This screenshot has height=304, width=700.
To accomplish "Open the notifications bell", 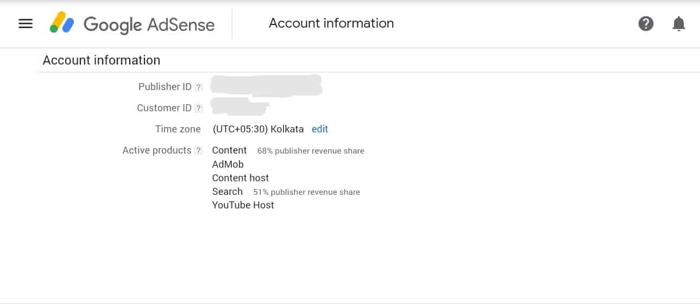I will [679, 24].
